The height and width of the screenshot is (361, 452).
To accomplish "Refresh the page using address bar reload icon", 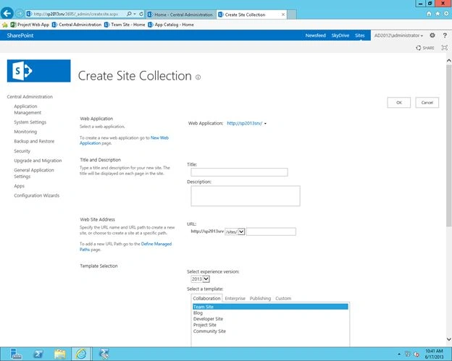I will (x=141, y=14).
